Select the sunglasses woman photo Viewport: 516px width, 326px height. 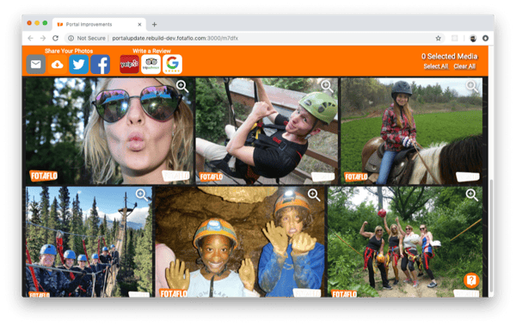point(109,131)
